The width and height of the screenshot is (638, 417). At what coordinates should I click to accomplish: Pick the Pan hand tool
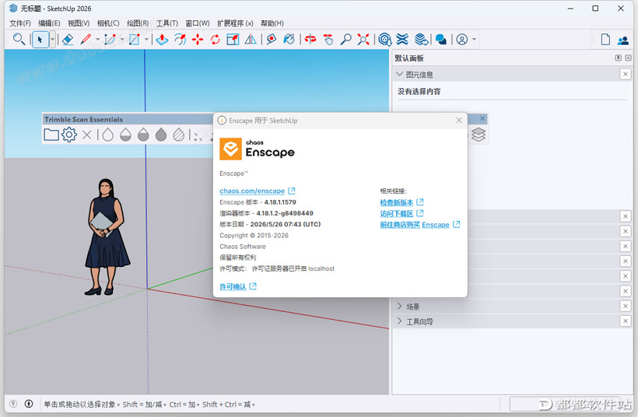328,40
